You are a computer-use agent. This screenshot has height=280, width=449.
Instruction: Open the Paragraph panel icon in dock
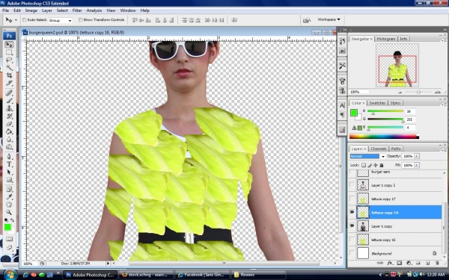click(342, 114)
